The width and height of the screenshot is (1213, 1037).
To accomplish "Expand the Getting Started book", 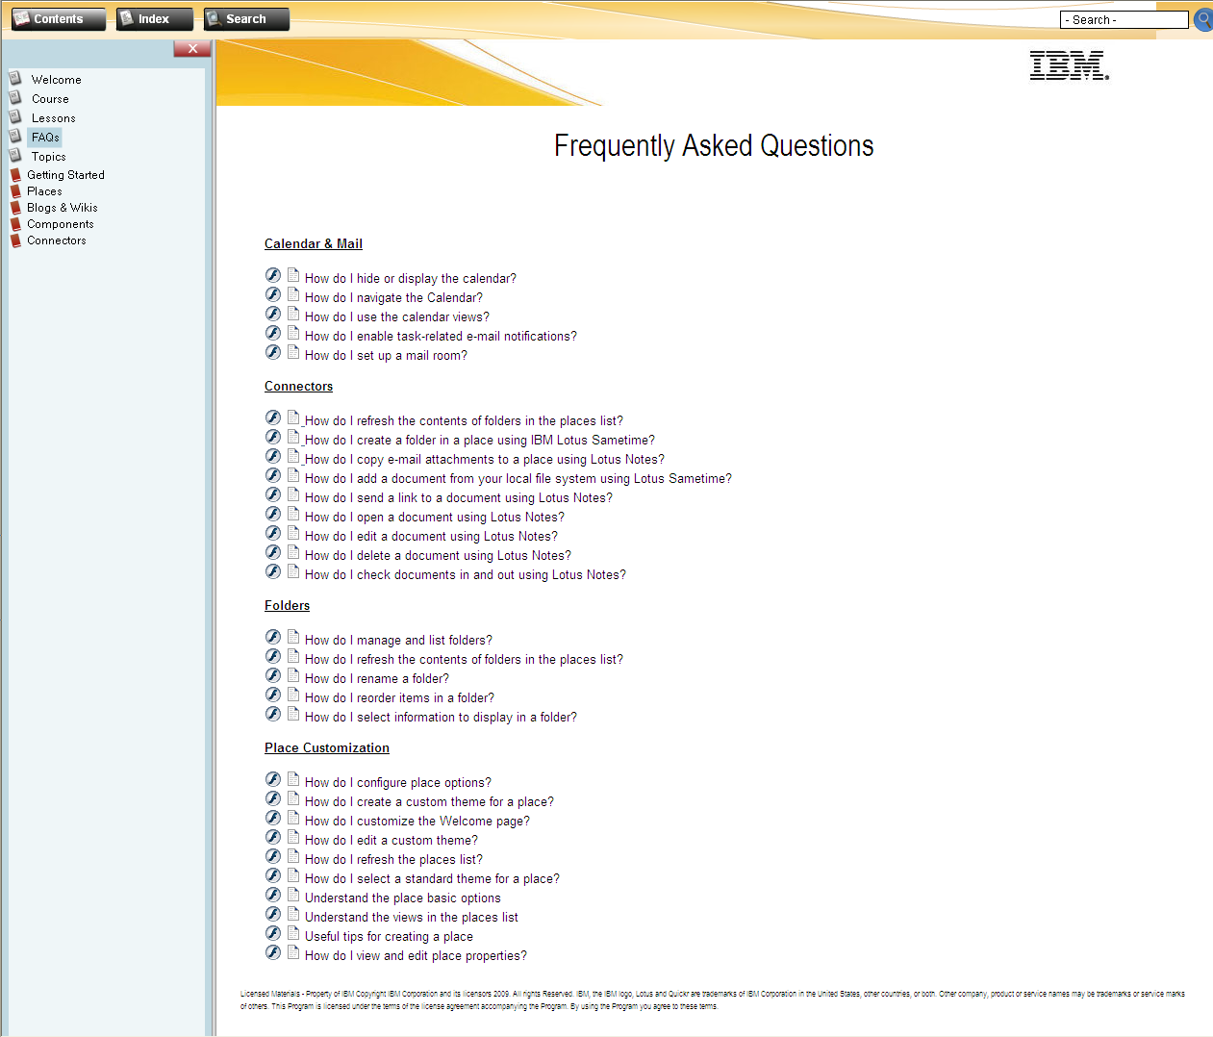I will coord(65,175).
